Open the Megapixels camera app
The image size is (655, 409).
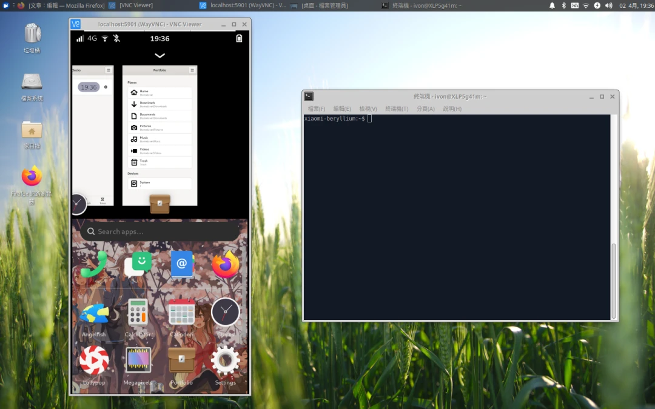138,361
